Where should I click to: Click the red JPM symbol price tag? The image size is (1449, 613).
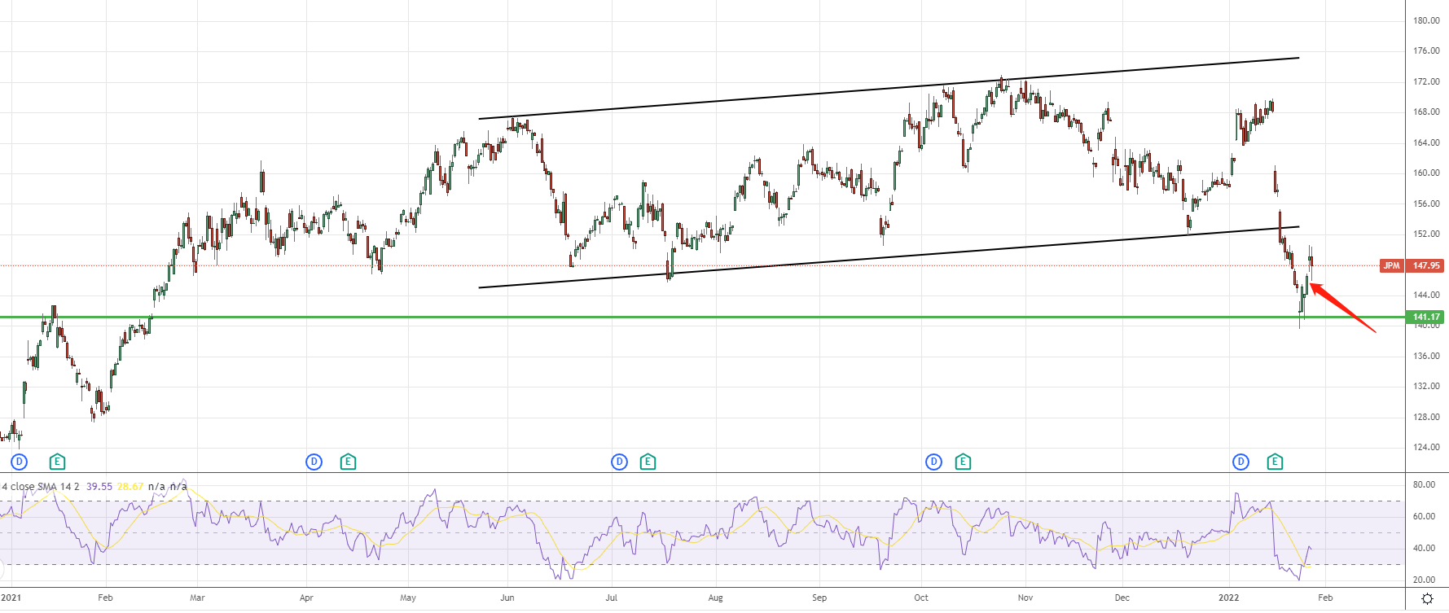click(1391, 265)
